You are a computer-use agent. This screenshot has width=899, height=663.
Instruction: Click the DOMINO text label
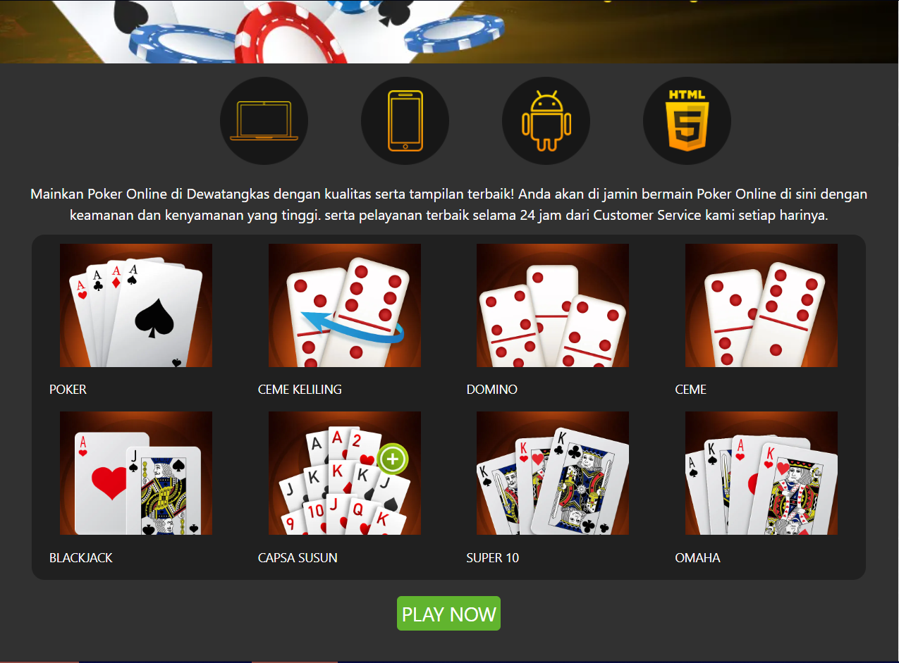click(x=492, y=390)
